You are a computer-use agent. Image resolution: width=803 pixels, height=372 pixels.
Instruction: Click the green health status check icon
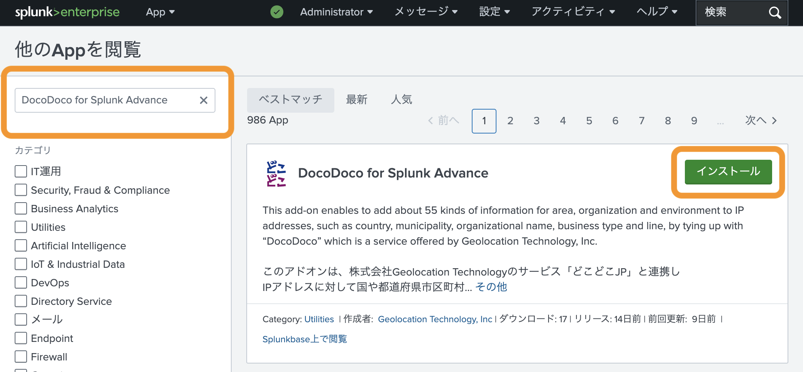(276, 12)
